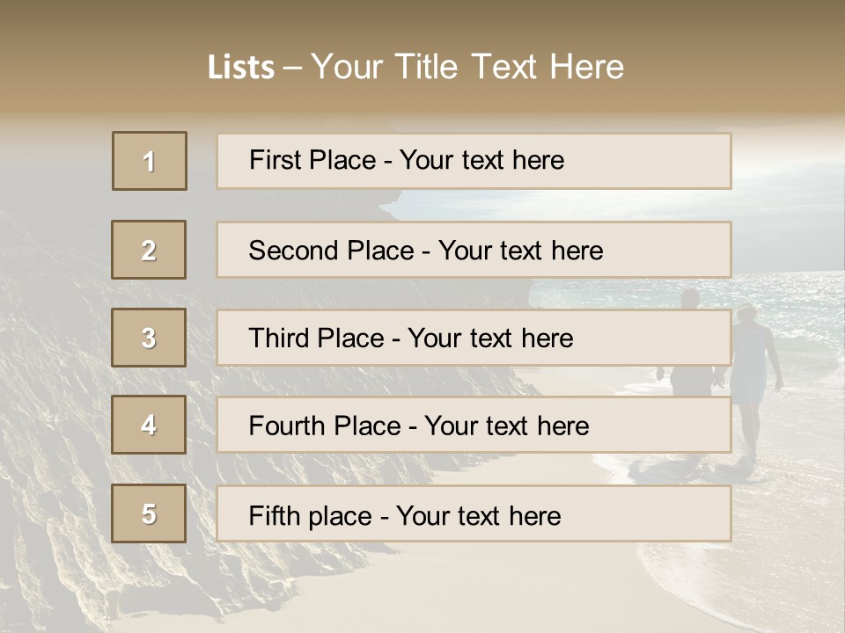This screenshot has width=845, height=633.
Task: Select the number 1 box
Action: click(x=149, y=161)
